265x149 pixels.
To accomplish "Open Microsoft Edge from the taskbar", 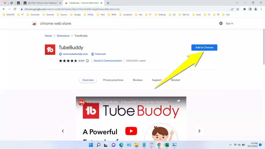I will pos(121,145).
